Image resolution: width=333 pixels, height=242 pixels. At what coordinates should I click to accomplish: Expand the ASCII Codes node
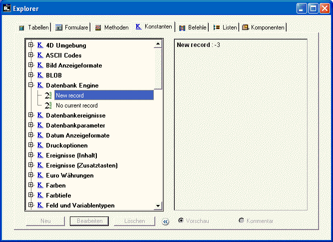[31, 55]
